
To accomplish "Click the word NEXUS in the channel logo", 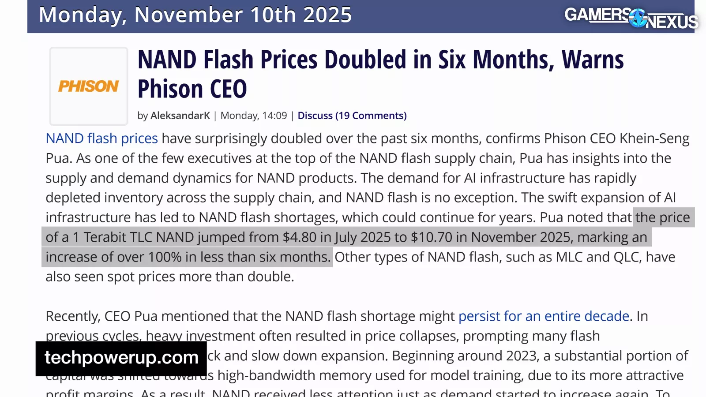I will click(672, 22).
